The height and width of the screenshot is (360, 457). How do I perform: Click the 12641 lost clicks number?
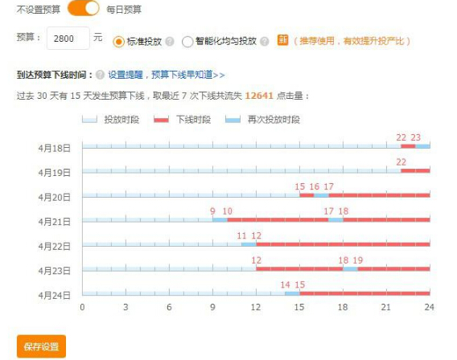(259, 96)
